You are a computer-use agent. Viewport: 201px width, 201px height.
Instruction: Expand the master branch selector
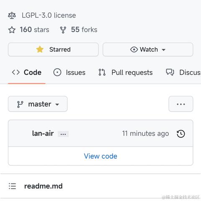38,104
